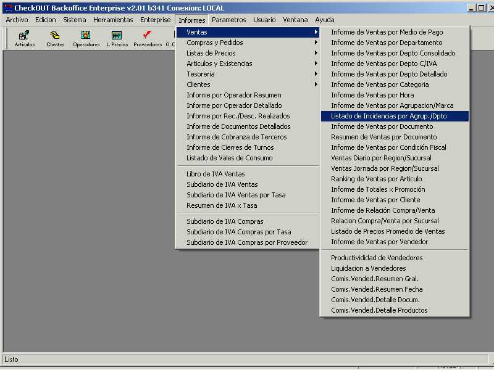Choose Informe por Rec./Desc. Realizados
The height and width of the screenshot is (370, 494).
pos(248,116)
